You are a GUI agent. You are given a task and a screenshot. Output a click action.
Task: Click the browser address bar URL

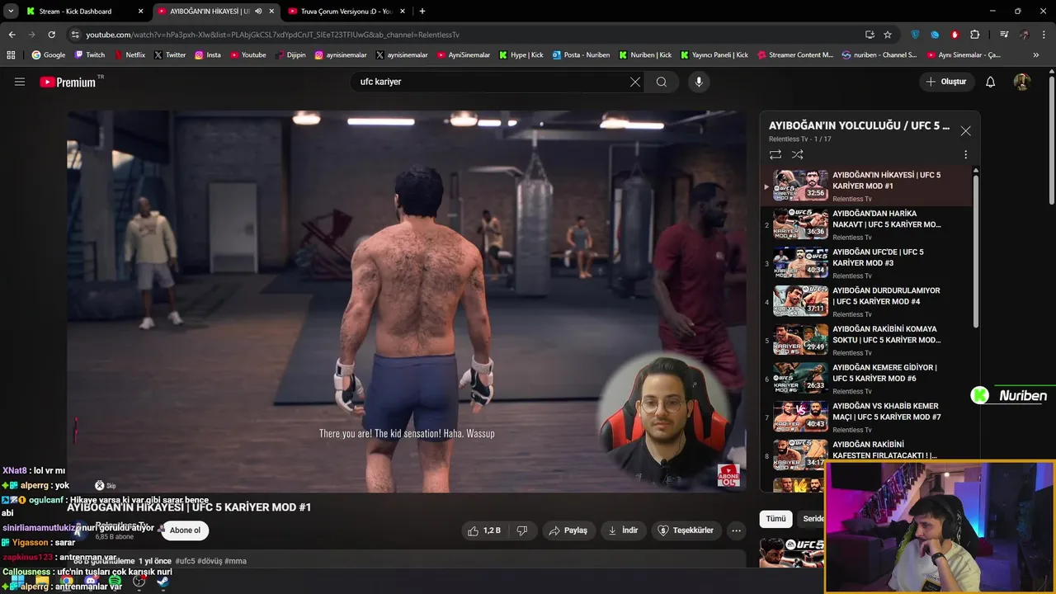pyautogui.click(x=272, y=35)
